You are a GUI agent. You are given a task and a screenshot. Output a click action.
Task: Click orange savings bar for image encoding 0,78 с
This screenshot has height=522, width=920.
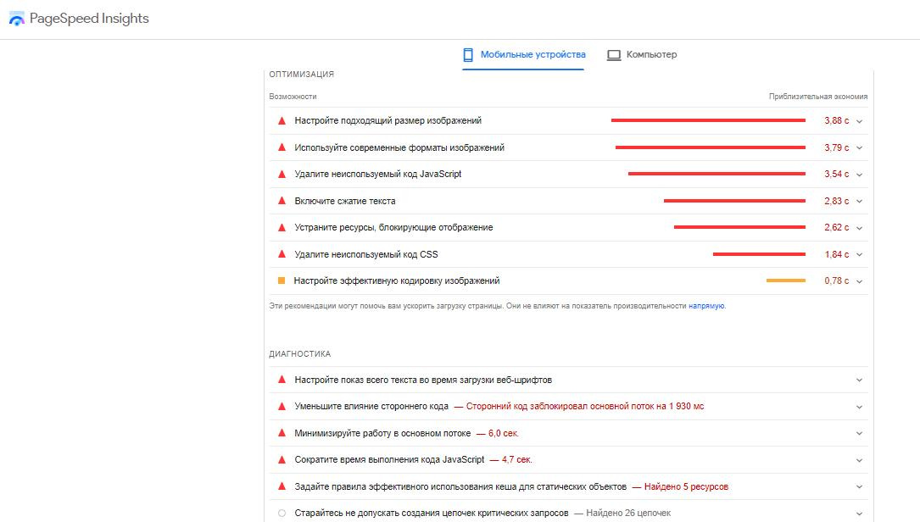point(786,280)
